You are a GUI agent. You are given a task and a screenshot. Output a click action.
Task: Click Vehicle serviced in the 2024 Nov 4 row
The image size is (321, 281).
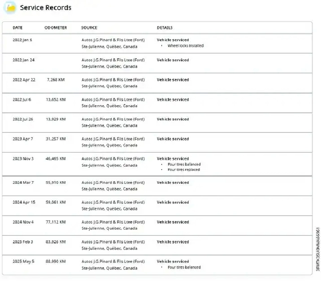click(173, 222)
